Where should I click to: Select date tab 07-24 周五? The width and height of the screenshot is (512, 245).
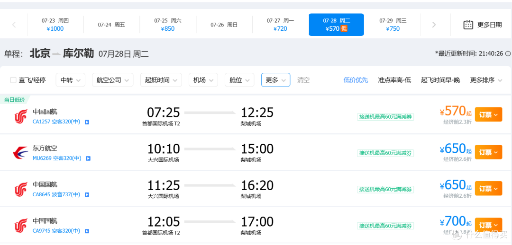(112, 25)
